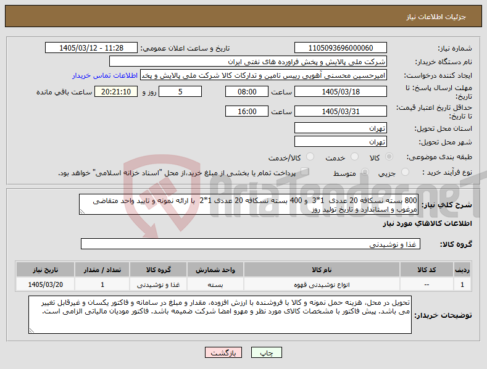Click the unit cell بسته

tap(215, 284)
